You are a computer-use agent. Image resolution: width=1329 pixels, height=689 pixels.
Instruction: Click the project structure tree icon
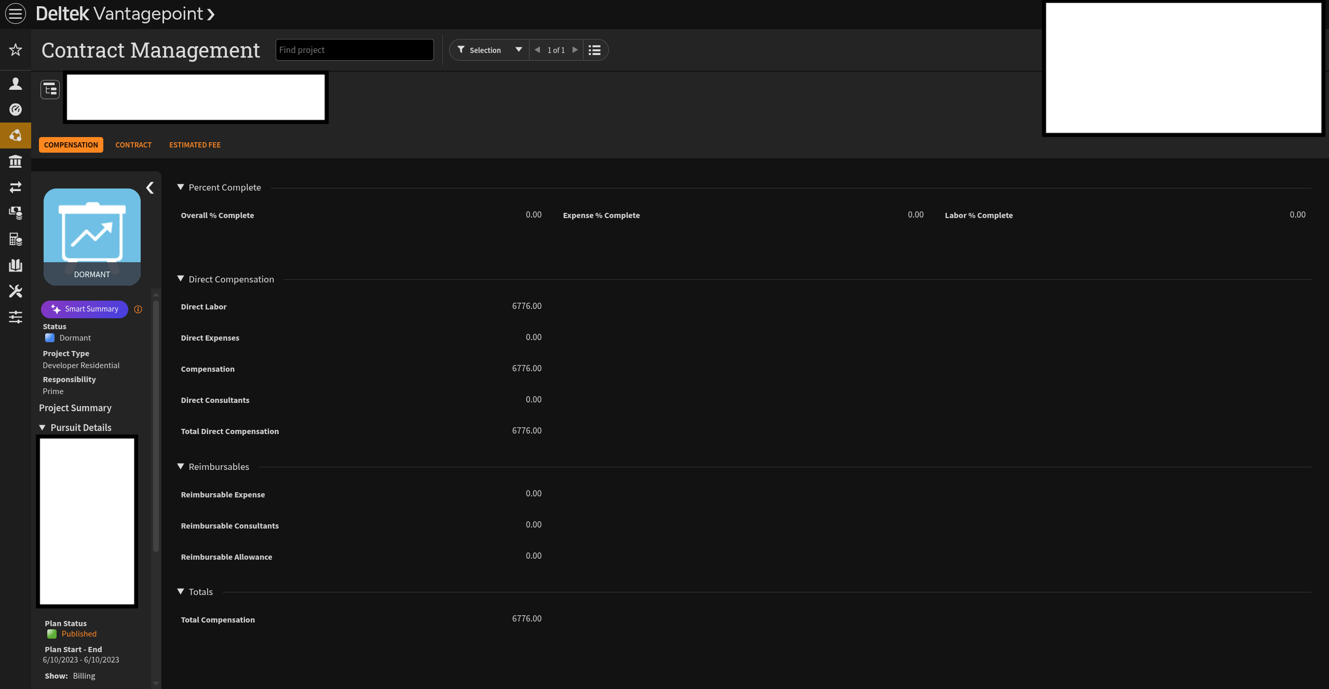pos(50,90)
